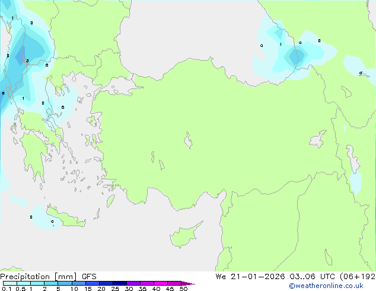This screenshot has height=291, width=376.
Task: Select the 20–25 mm legend swatch
Action: pos(106,283)
